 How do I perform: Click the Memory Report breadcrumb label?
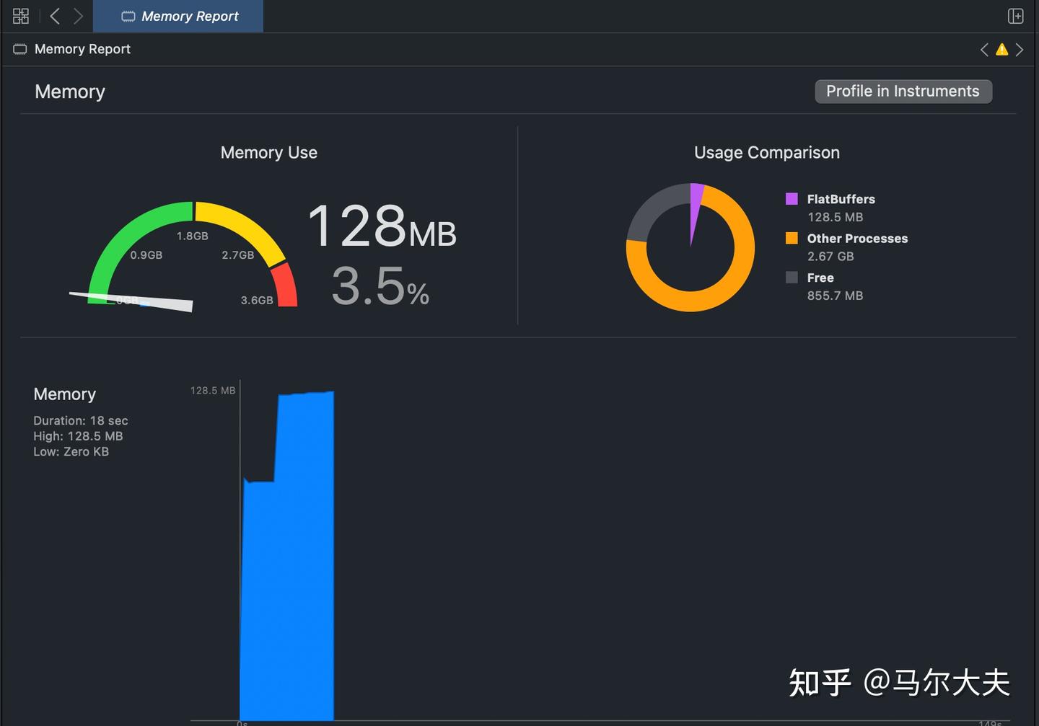[82, 49]
